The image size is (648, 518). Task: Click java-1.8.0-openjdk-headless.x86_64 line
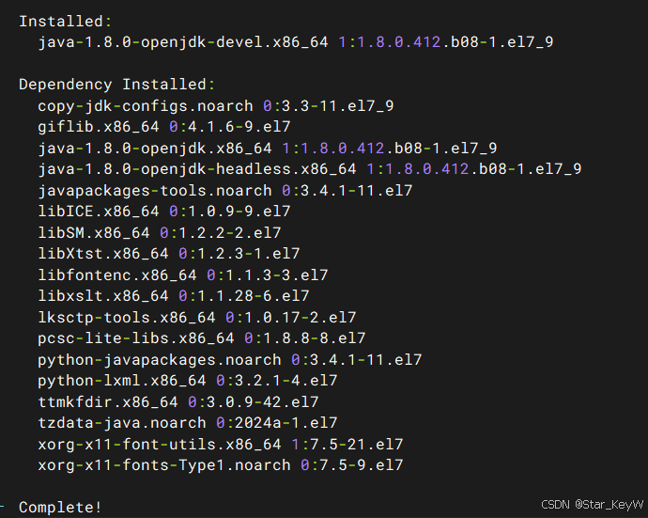[310, 169]
